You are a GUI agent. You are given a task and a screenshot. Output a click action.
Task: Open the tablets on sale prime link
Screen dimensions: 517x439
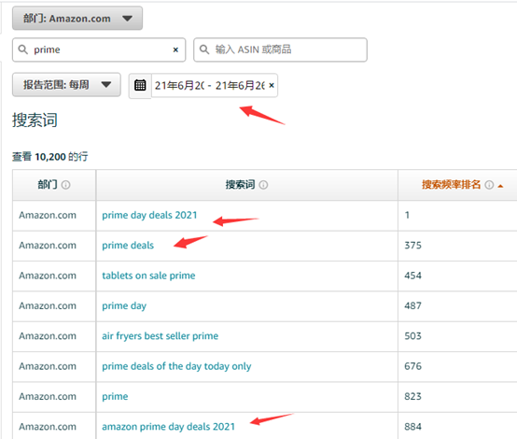(x=148, y=276)
